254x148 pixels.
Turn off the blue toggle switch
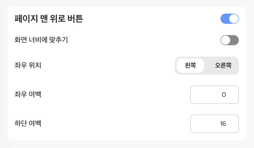pyautogui.click(x=229, y=19)
